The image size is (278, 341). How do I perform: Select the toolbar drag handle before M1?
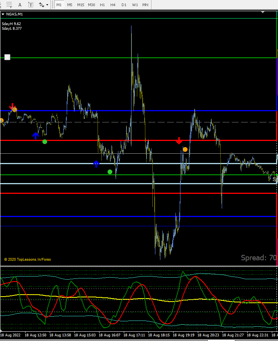coord(52,5)
